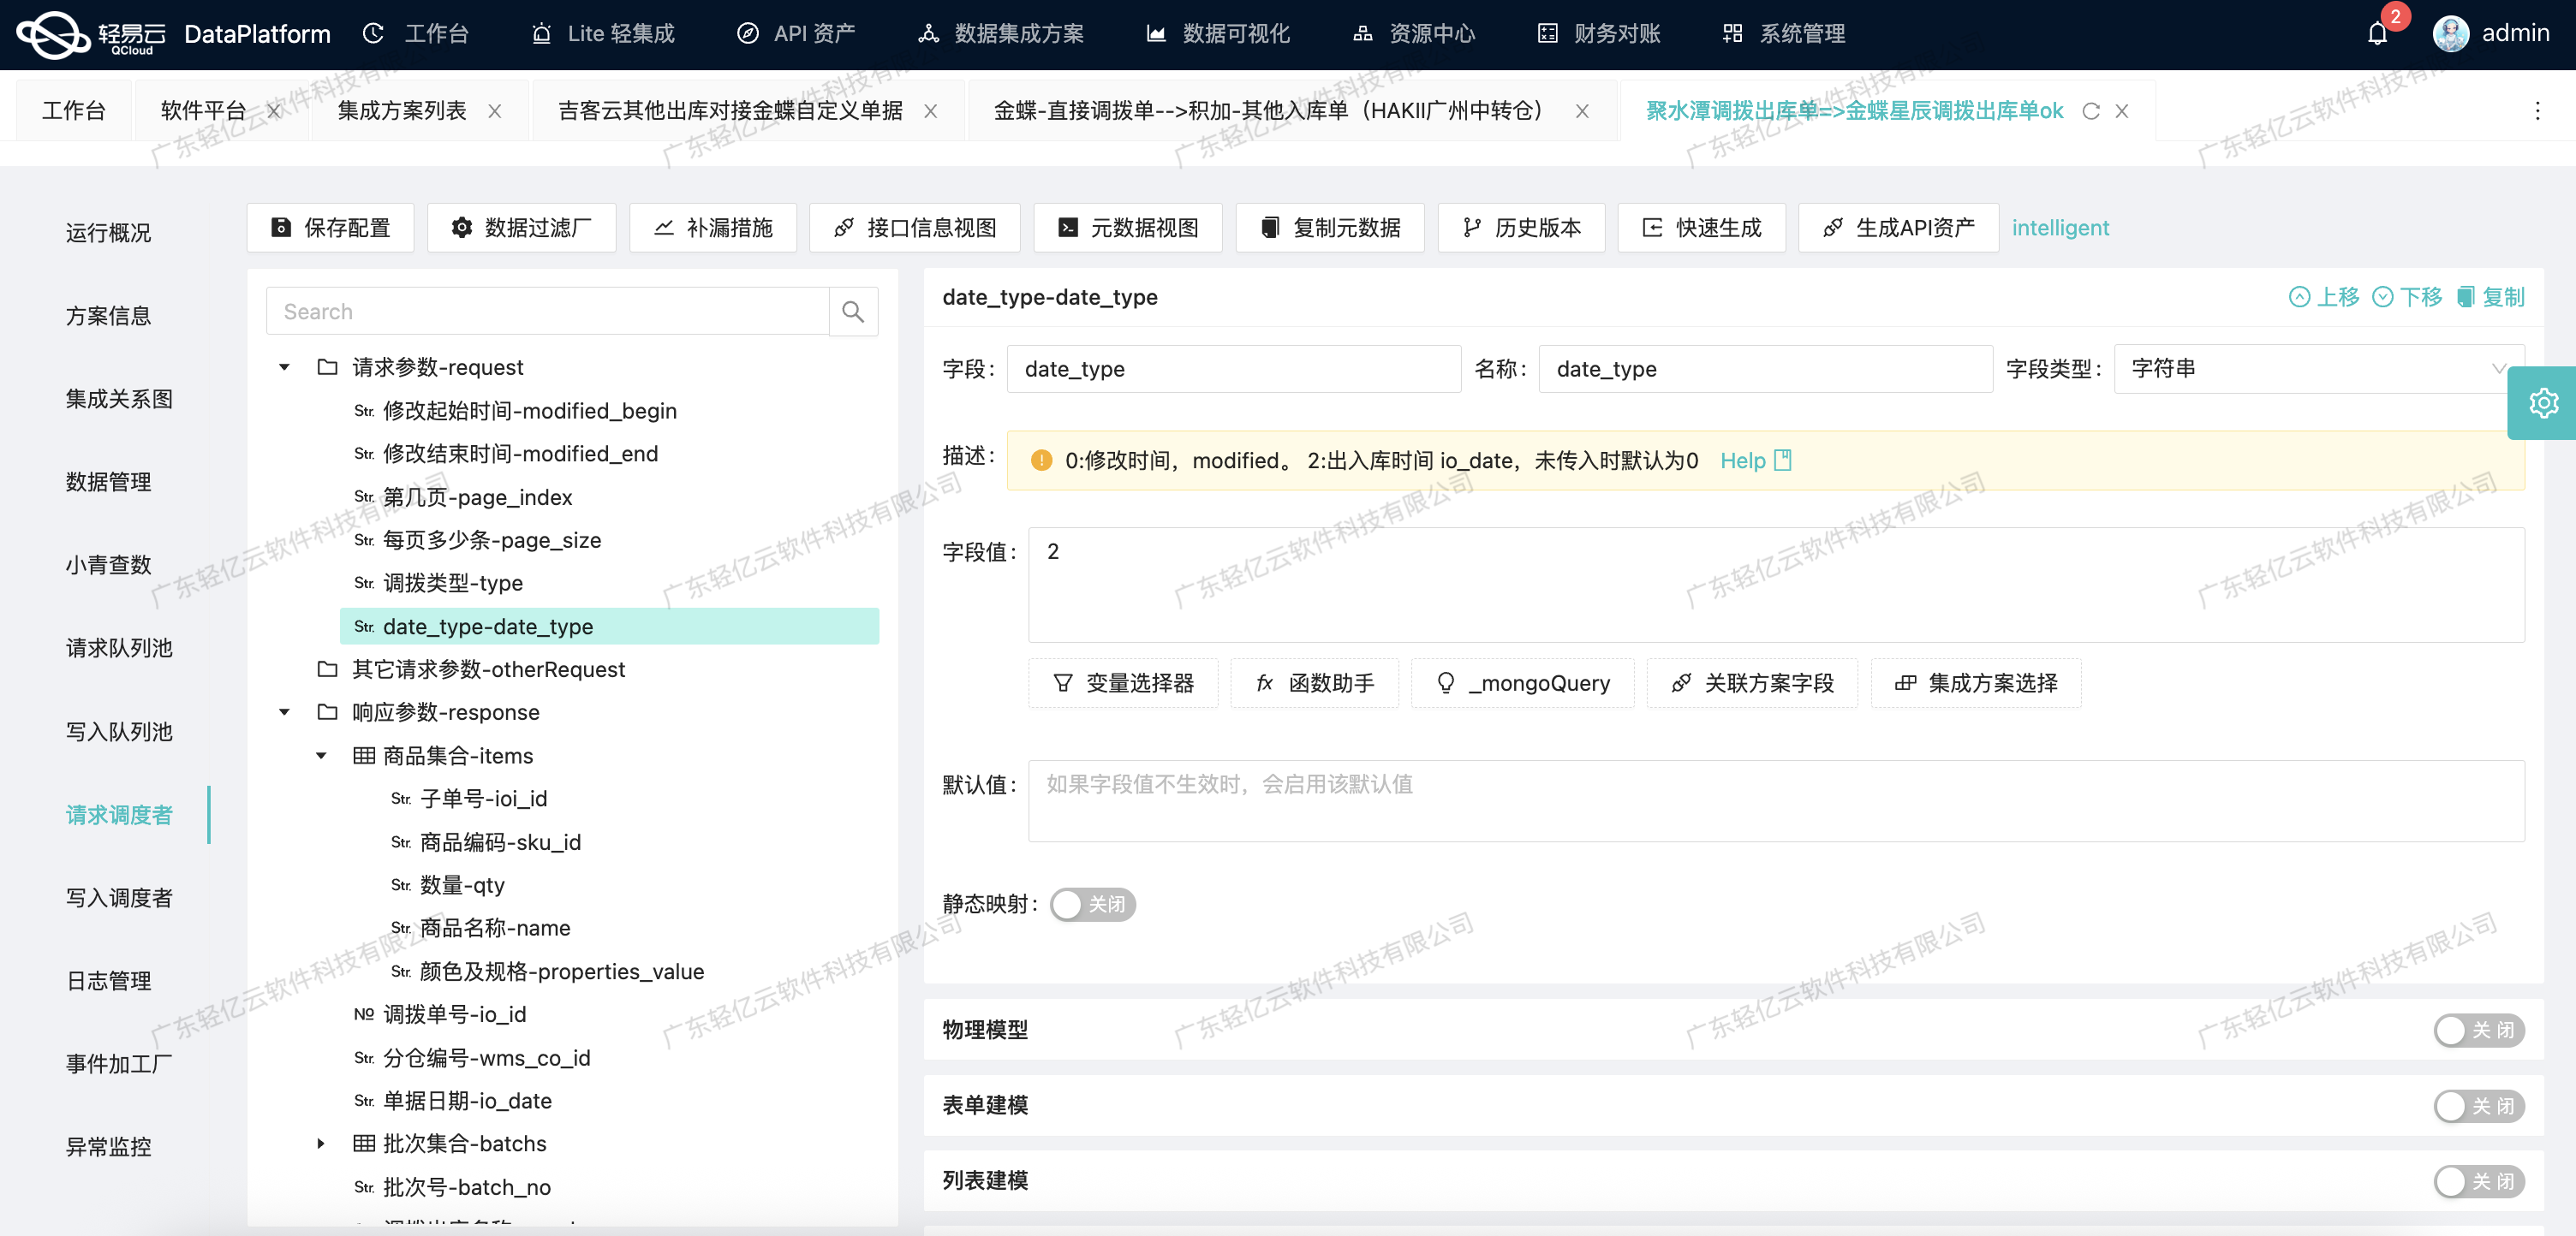Click 保存配置 save button
This screenshot has width=2576, height=1236.
330,228
